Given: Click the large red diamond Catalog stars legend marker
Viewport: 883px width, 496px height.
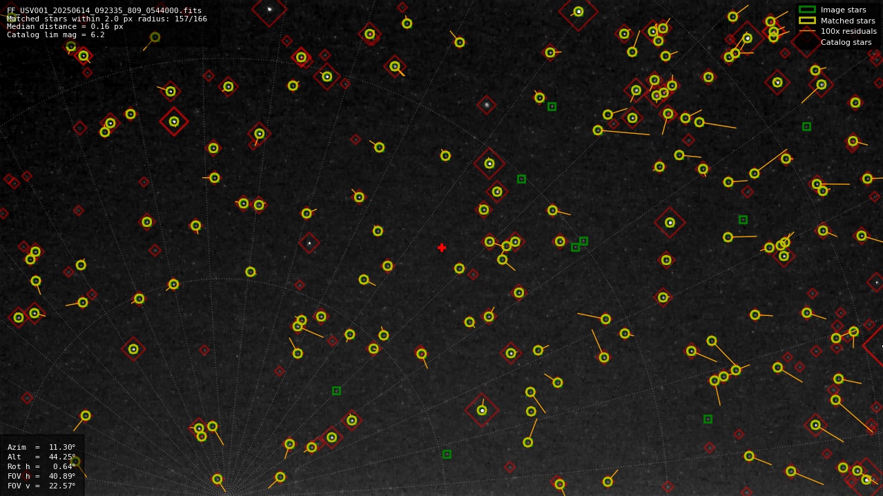Looking at the screenshot, I should (x=807, y=42).
